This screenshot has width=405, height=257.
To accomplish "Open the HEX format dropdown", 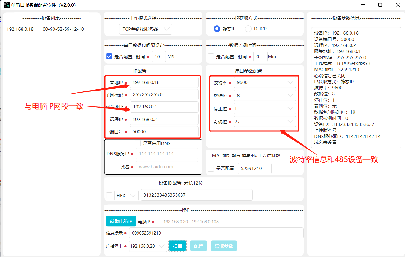I will pos(127,195).
